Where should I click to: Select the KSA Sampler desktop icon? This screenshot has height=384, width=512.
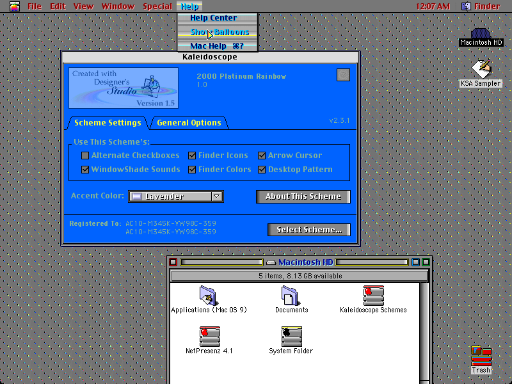click(481, 69)
